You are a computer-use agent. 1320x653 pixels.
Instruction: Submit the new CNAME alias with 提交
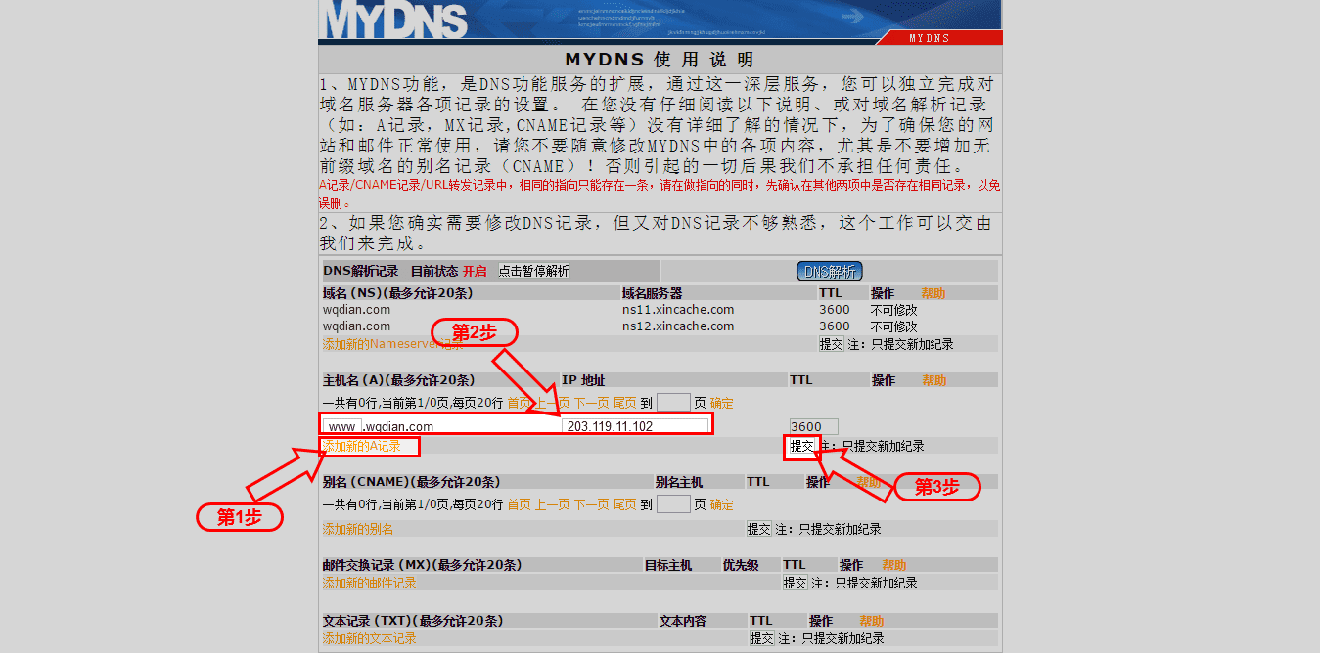[x=759, y=529]
